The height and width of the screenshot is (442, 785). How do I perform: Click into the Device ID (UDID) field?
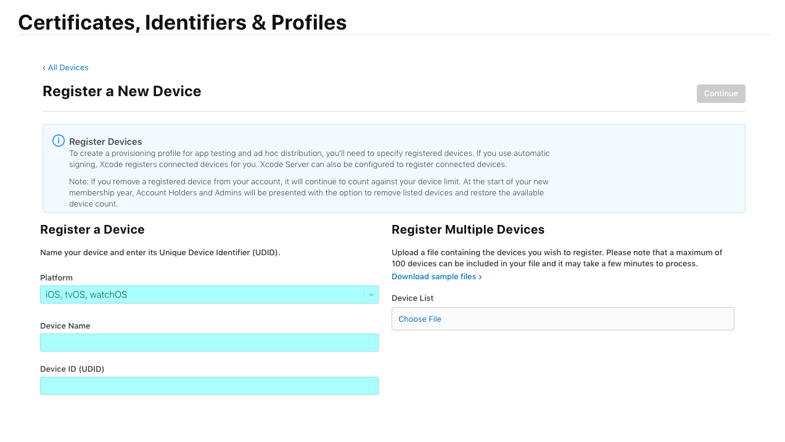point(209,386)
